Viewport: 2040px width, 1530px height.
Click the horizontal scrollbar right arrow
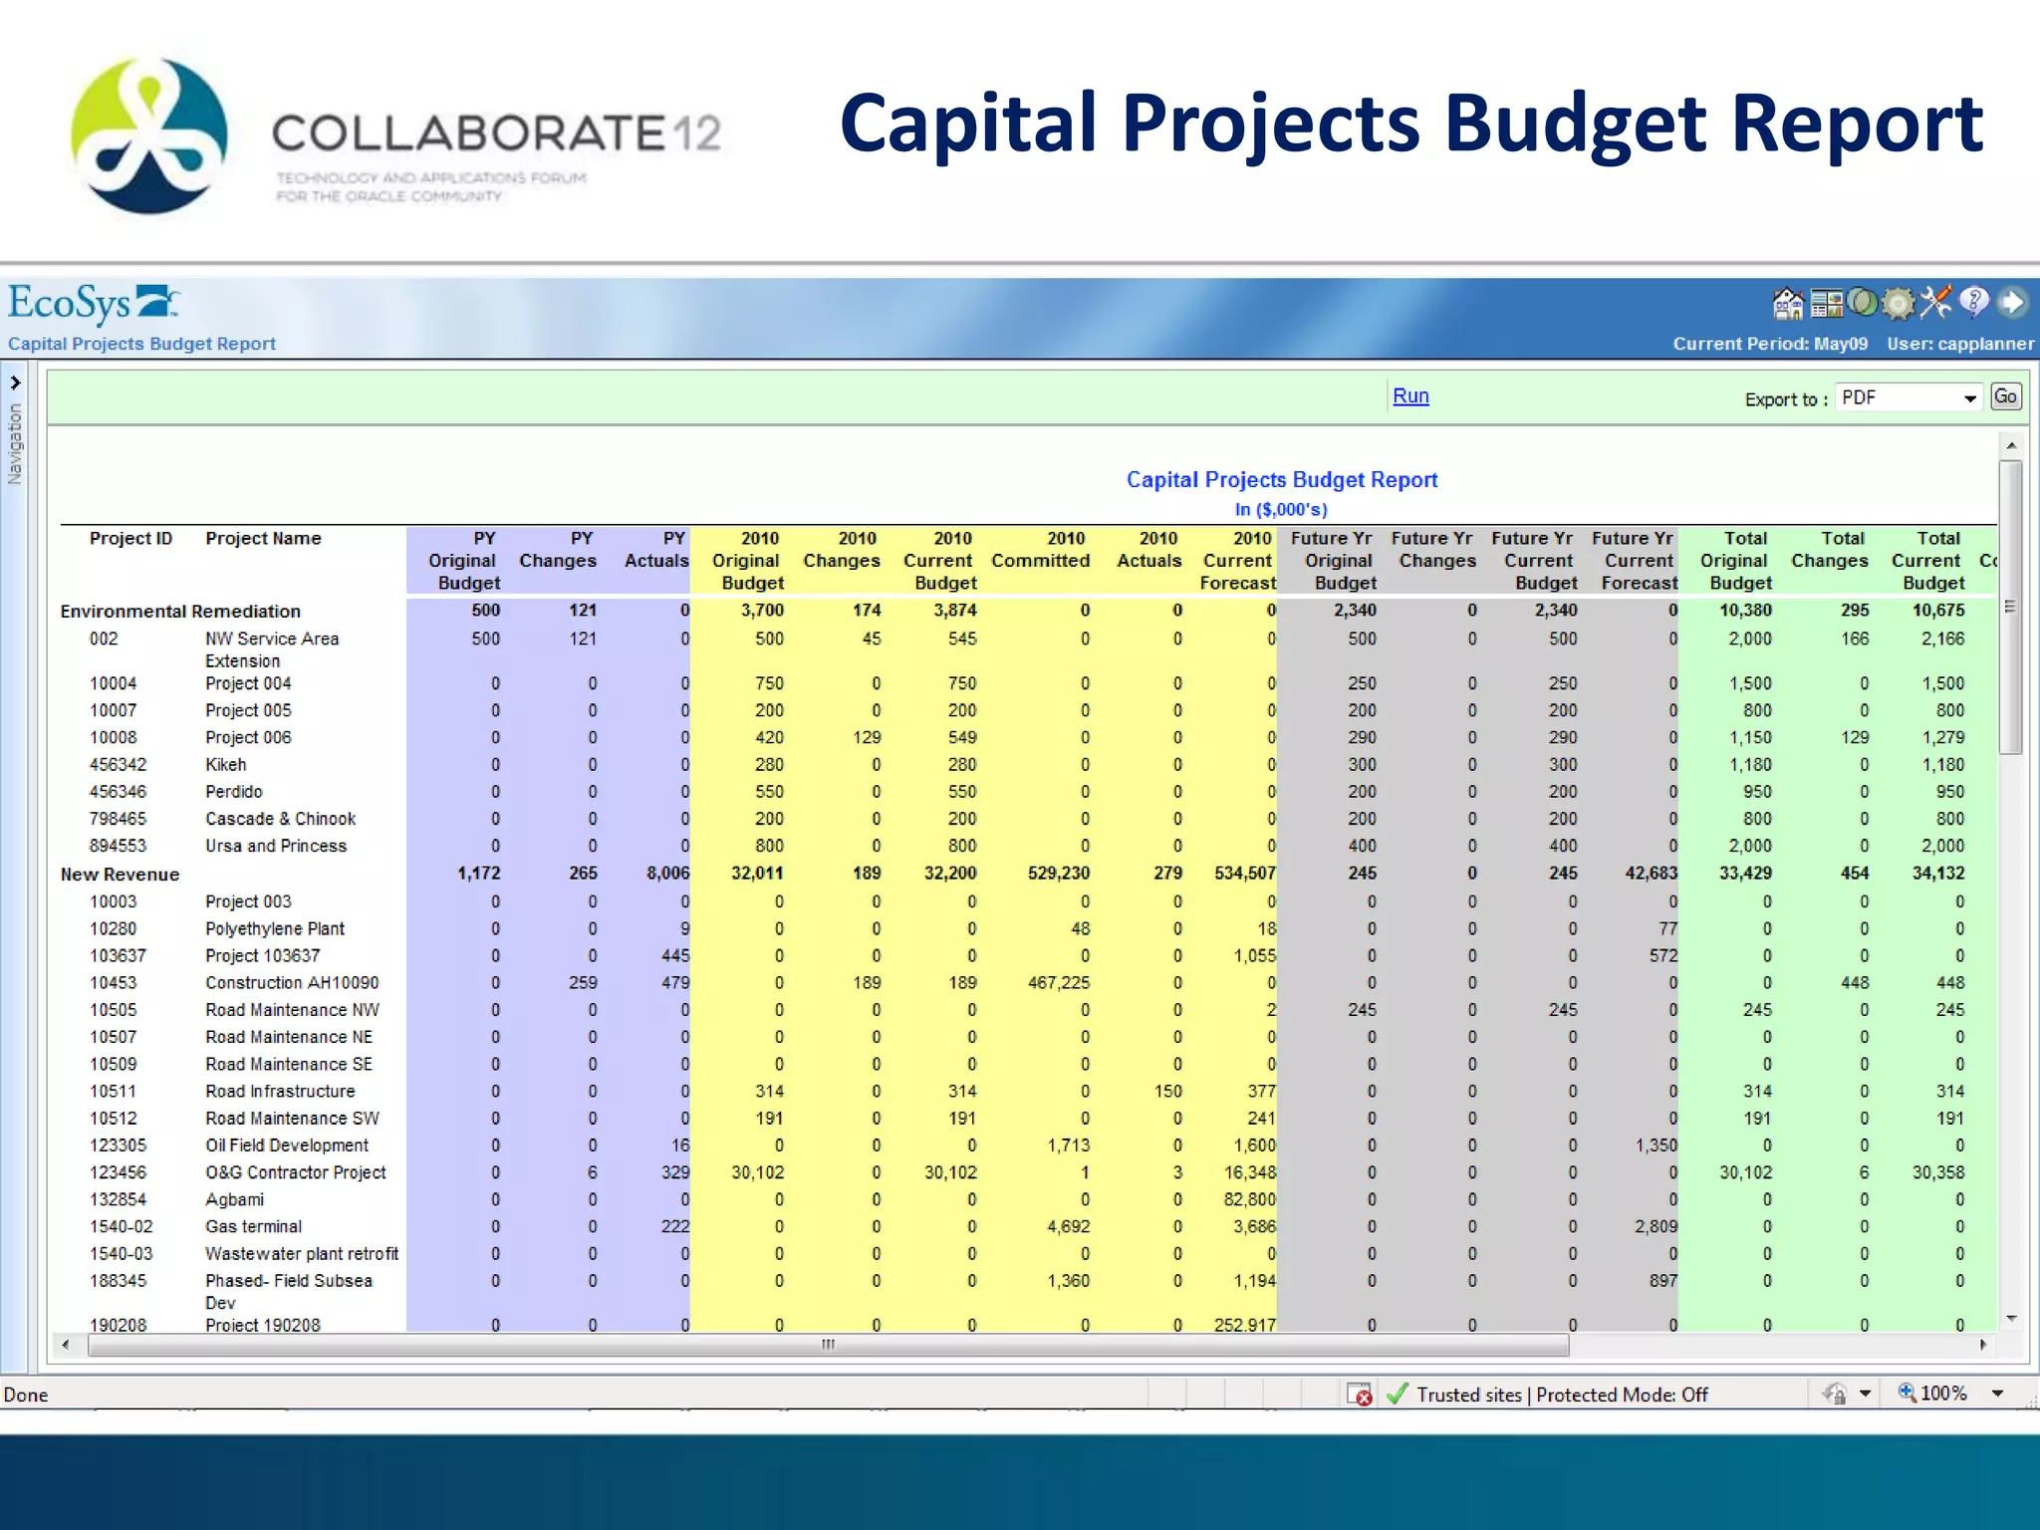click(x=1983, y=1345)
